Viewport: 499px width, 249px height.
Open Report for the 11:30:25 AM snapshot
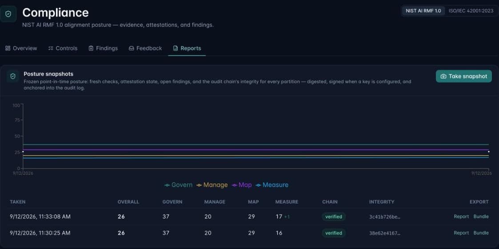tap(461, 233)
